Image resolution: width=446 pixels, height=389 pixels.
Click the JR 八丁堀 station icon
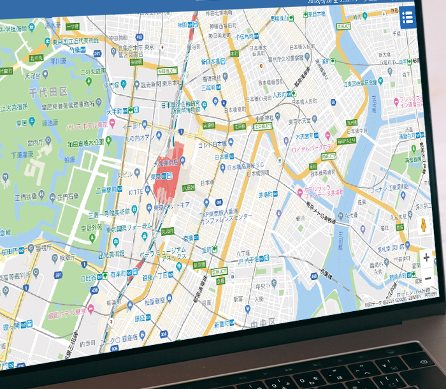pos(264,258)
